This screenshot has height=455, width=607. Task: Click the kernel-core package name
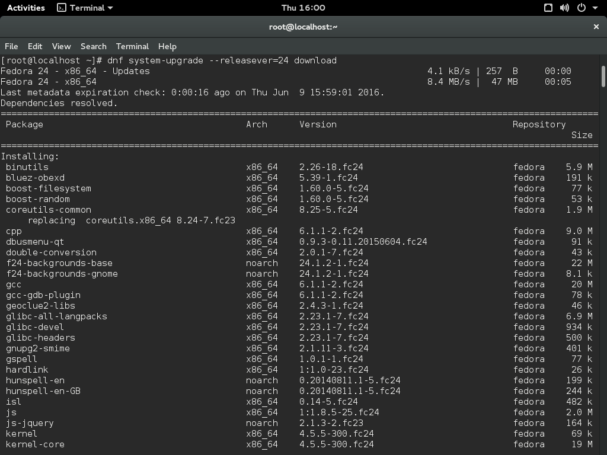click(35, 444)
